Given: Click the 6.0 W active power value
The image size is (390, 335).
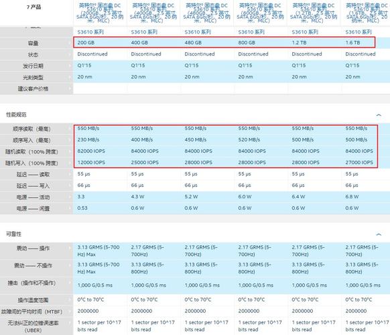Looking at the screenshot, I should [x=245, y=197].
